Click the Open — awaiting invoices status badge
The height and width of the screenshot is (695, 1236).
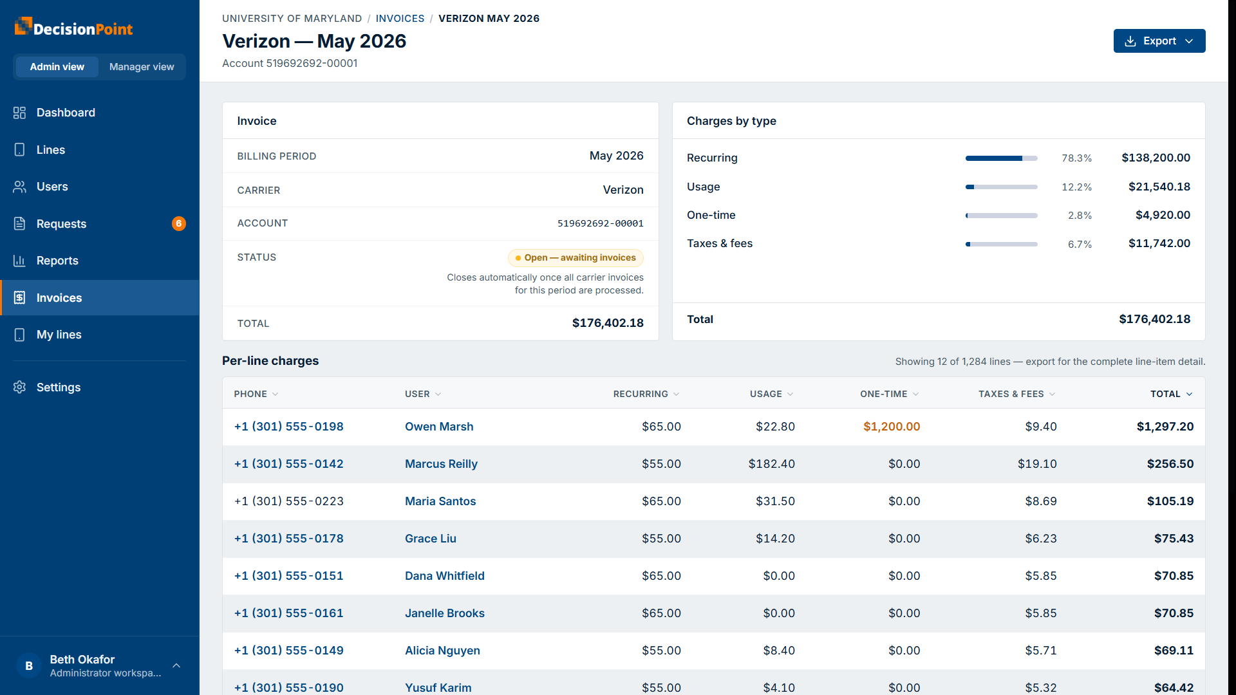[576, 258]
